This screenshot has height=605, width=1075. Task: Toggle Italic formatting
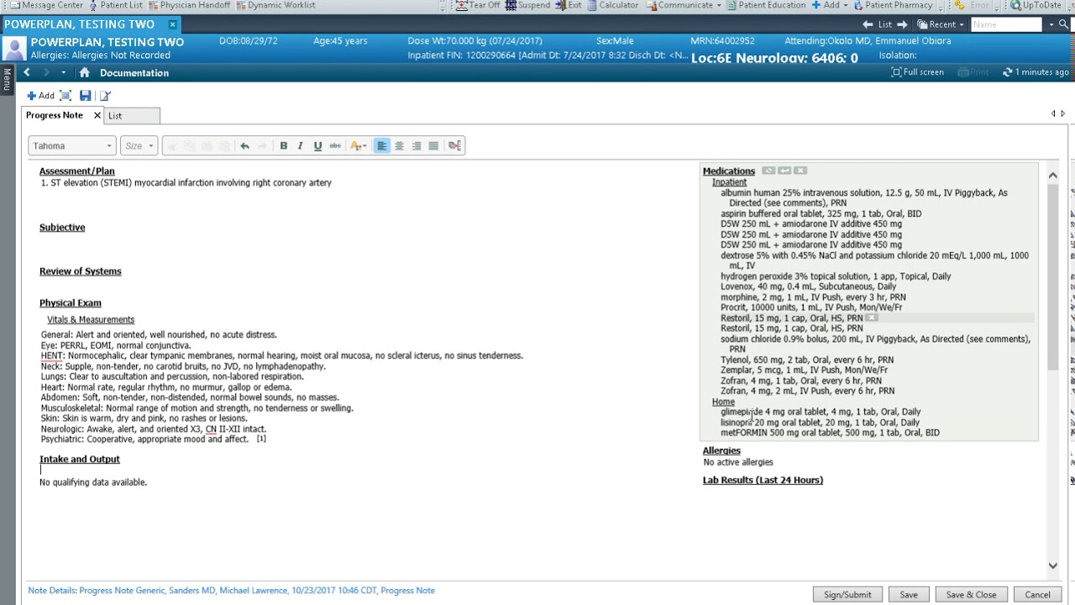300,146
